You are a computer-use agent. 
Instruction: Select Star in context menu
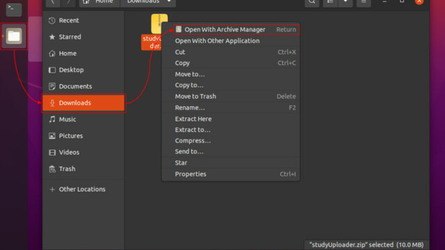coord(231,162)
